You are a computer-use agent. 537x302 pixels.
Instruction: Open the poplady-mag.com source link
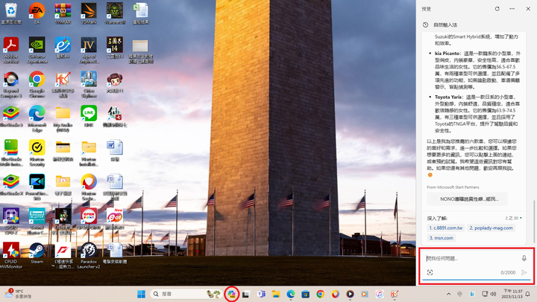tap(491, 228)
